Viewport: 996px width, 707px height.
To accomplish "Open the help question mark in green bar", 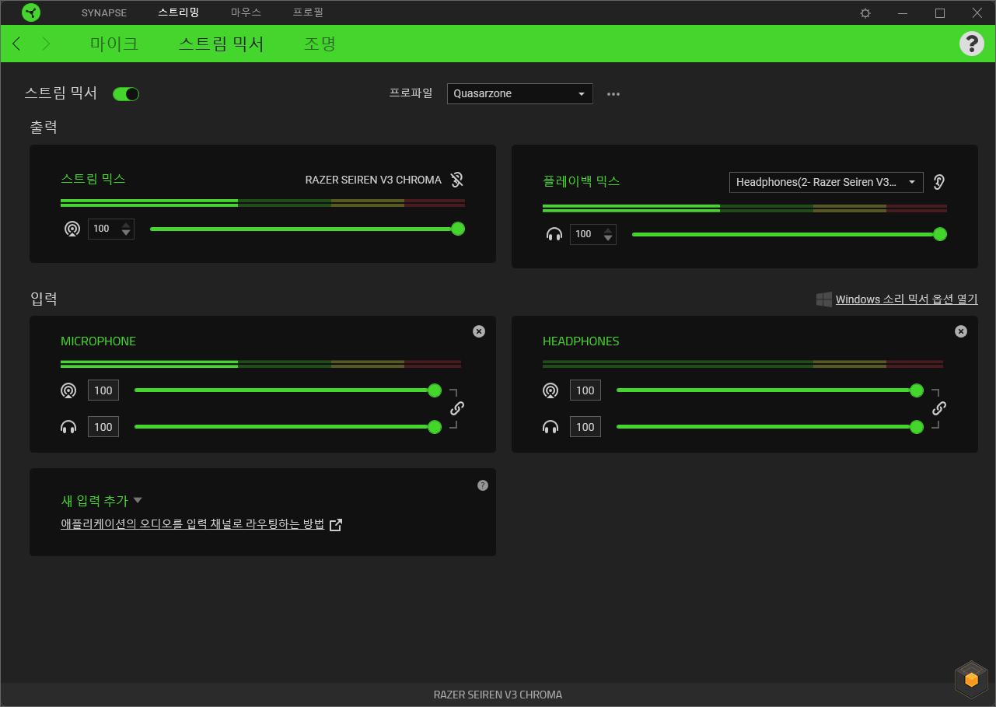I will tap(972, 44).
